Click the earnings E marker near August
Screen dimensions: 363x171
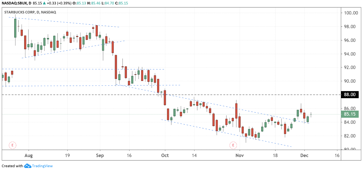coord(12,145)
